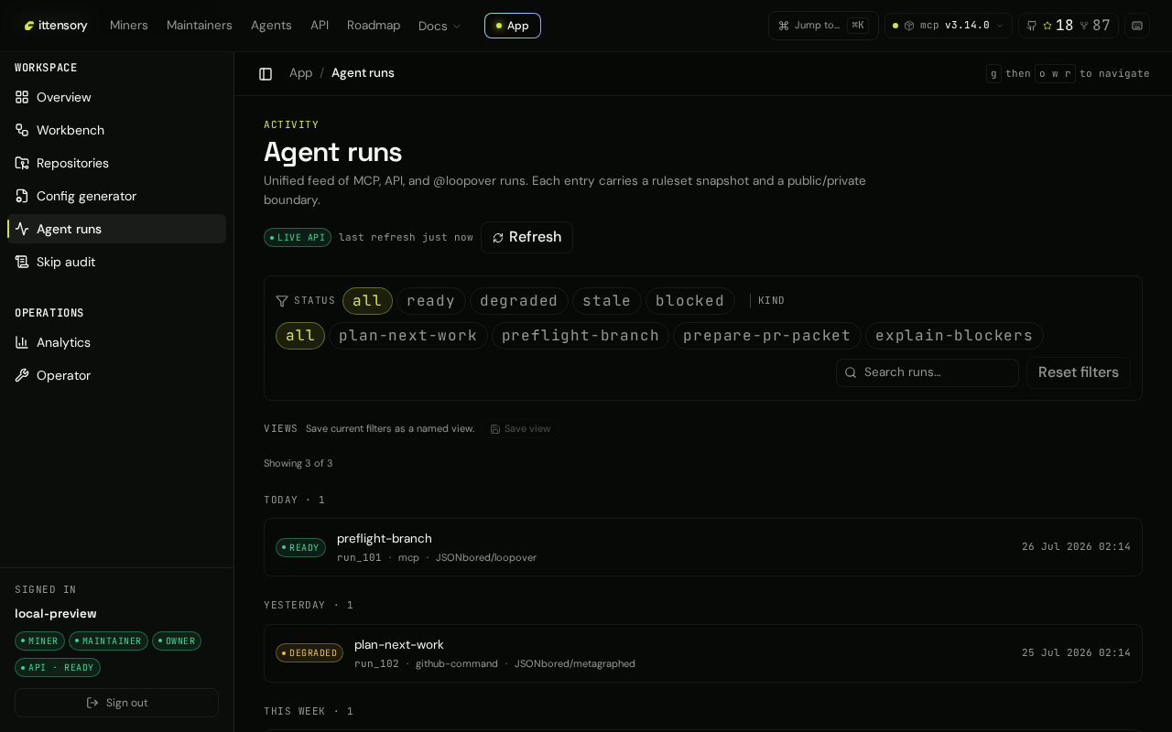Screen dimensions: 1172x732
Task: Open the API nav link
Action: pyautogui.click(x=320, y=26)
